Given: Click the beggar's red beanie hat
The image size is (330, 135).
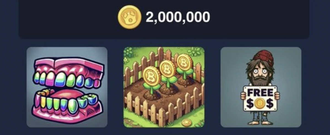Looking at the screenshot, I should point(264,57).
